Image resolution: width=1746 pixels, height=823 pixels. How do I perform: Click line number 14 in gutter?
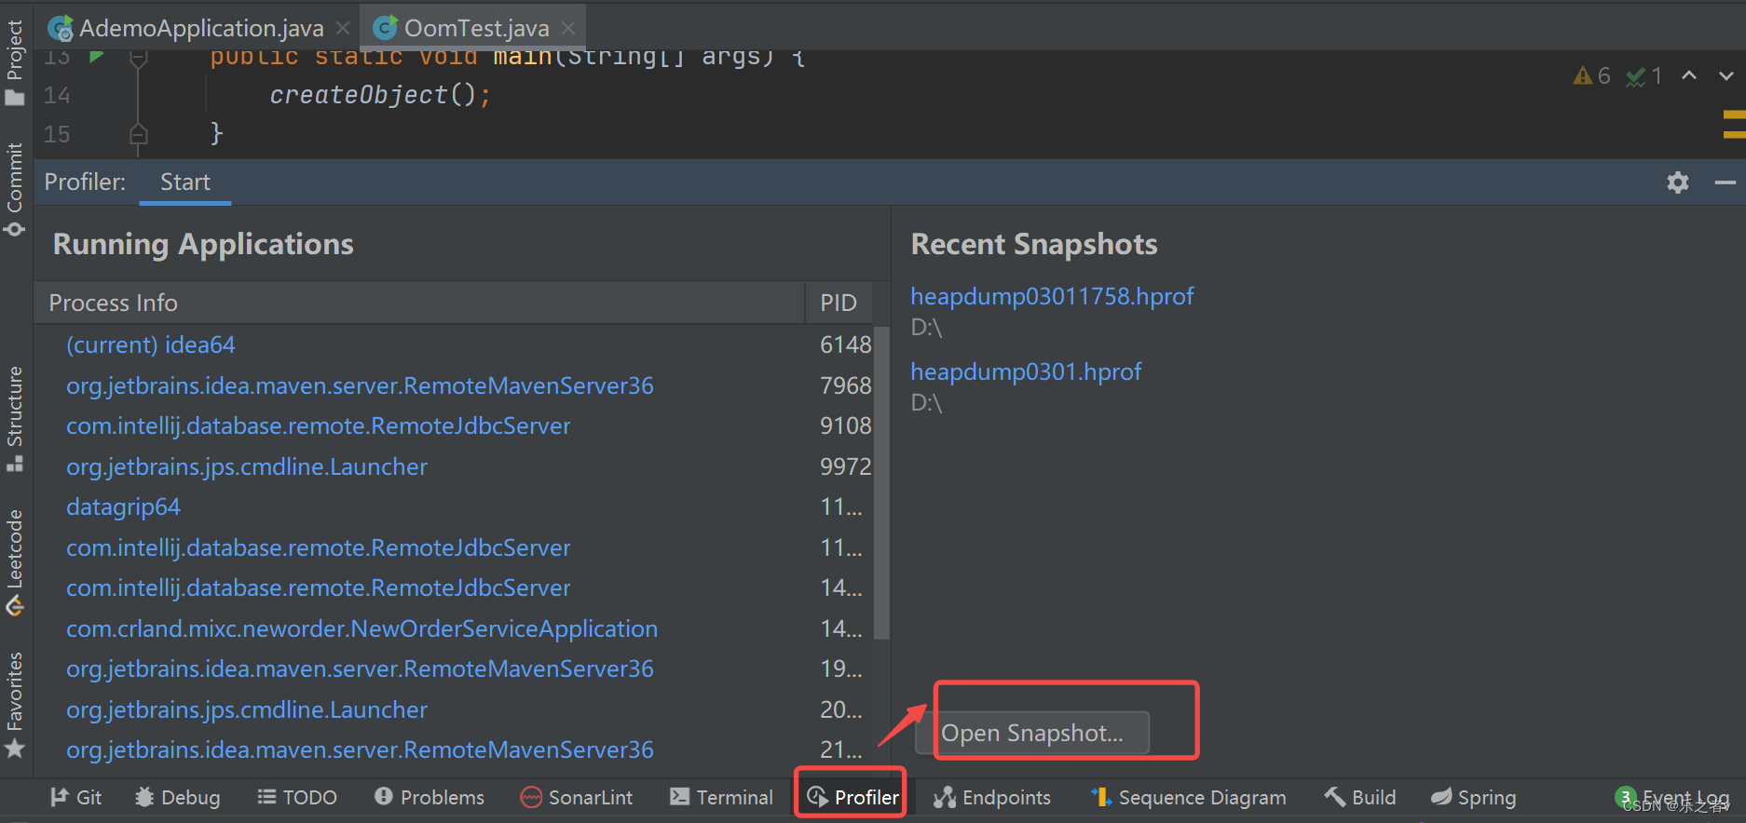coord(57,95)
